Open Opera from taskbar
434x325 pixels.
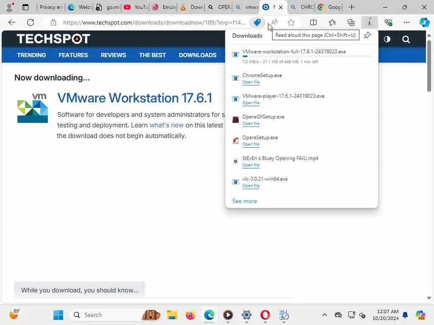click(x=265, y=315)
